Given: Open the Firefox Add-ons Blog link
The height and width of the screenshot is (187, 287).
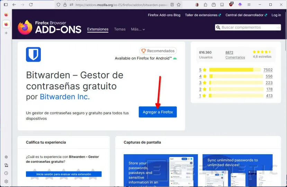Looking at the screenshot, I should 164,15.
